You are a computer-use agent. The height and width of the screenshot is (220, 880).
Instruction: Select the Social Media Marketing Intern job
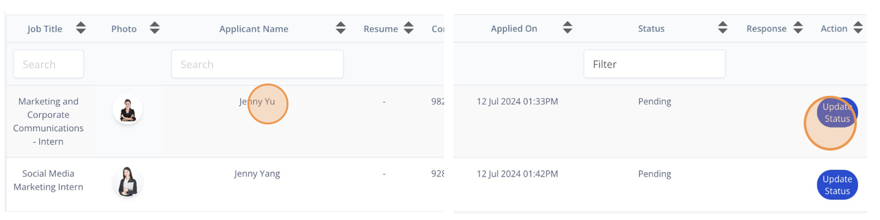click(48, 180)
